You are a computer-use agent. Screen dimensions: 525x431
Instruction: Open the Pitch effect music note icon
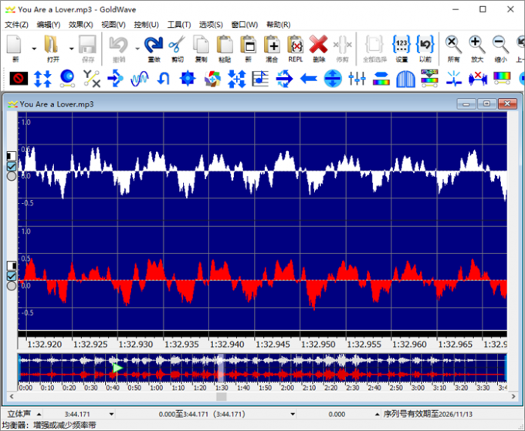pyautogui.click(x=260, y=79)
